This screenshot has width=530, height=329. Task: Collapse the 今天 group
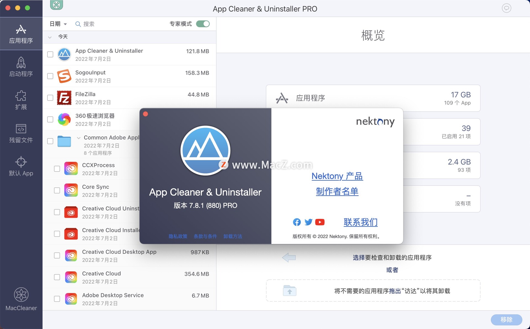pos(50,37)
